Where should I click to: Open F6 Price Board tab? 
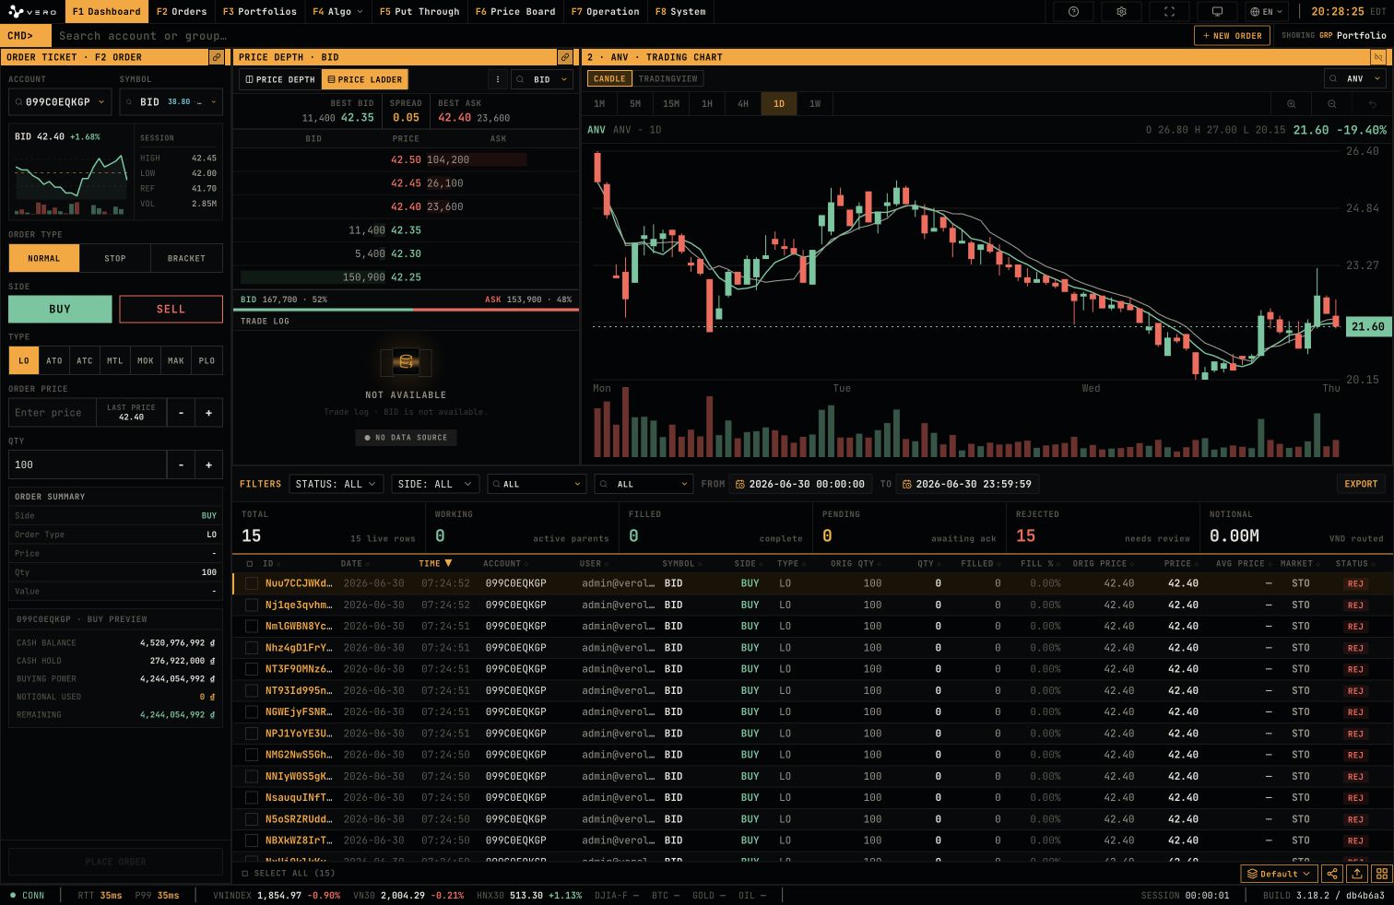point(515,12)
